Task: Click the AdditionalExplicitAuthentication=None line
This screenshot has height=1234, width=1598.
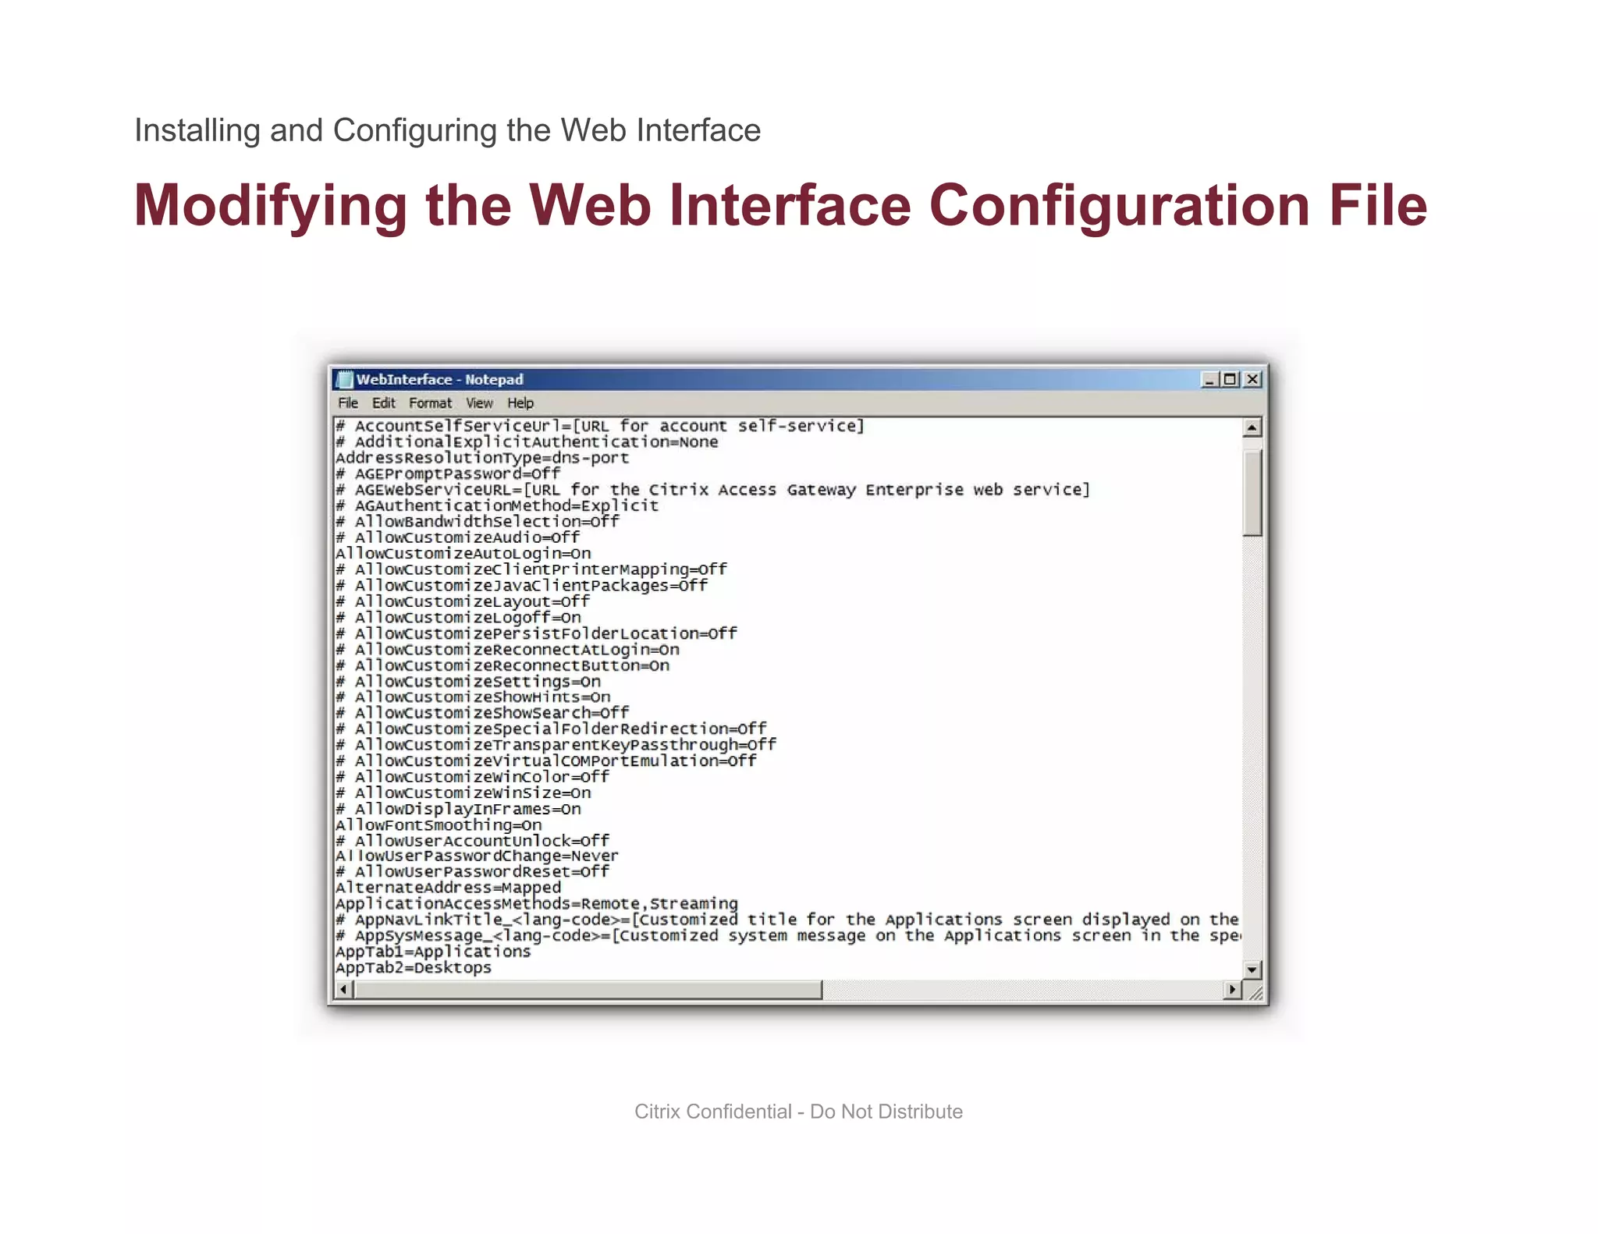Action: coord(527,442)
